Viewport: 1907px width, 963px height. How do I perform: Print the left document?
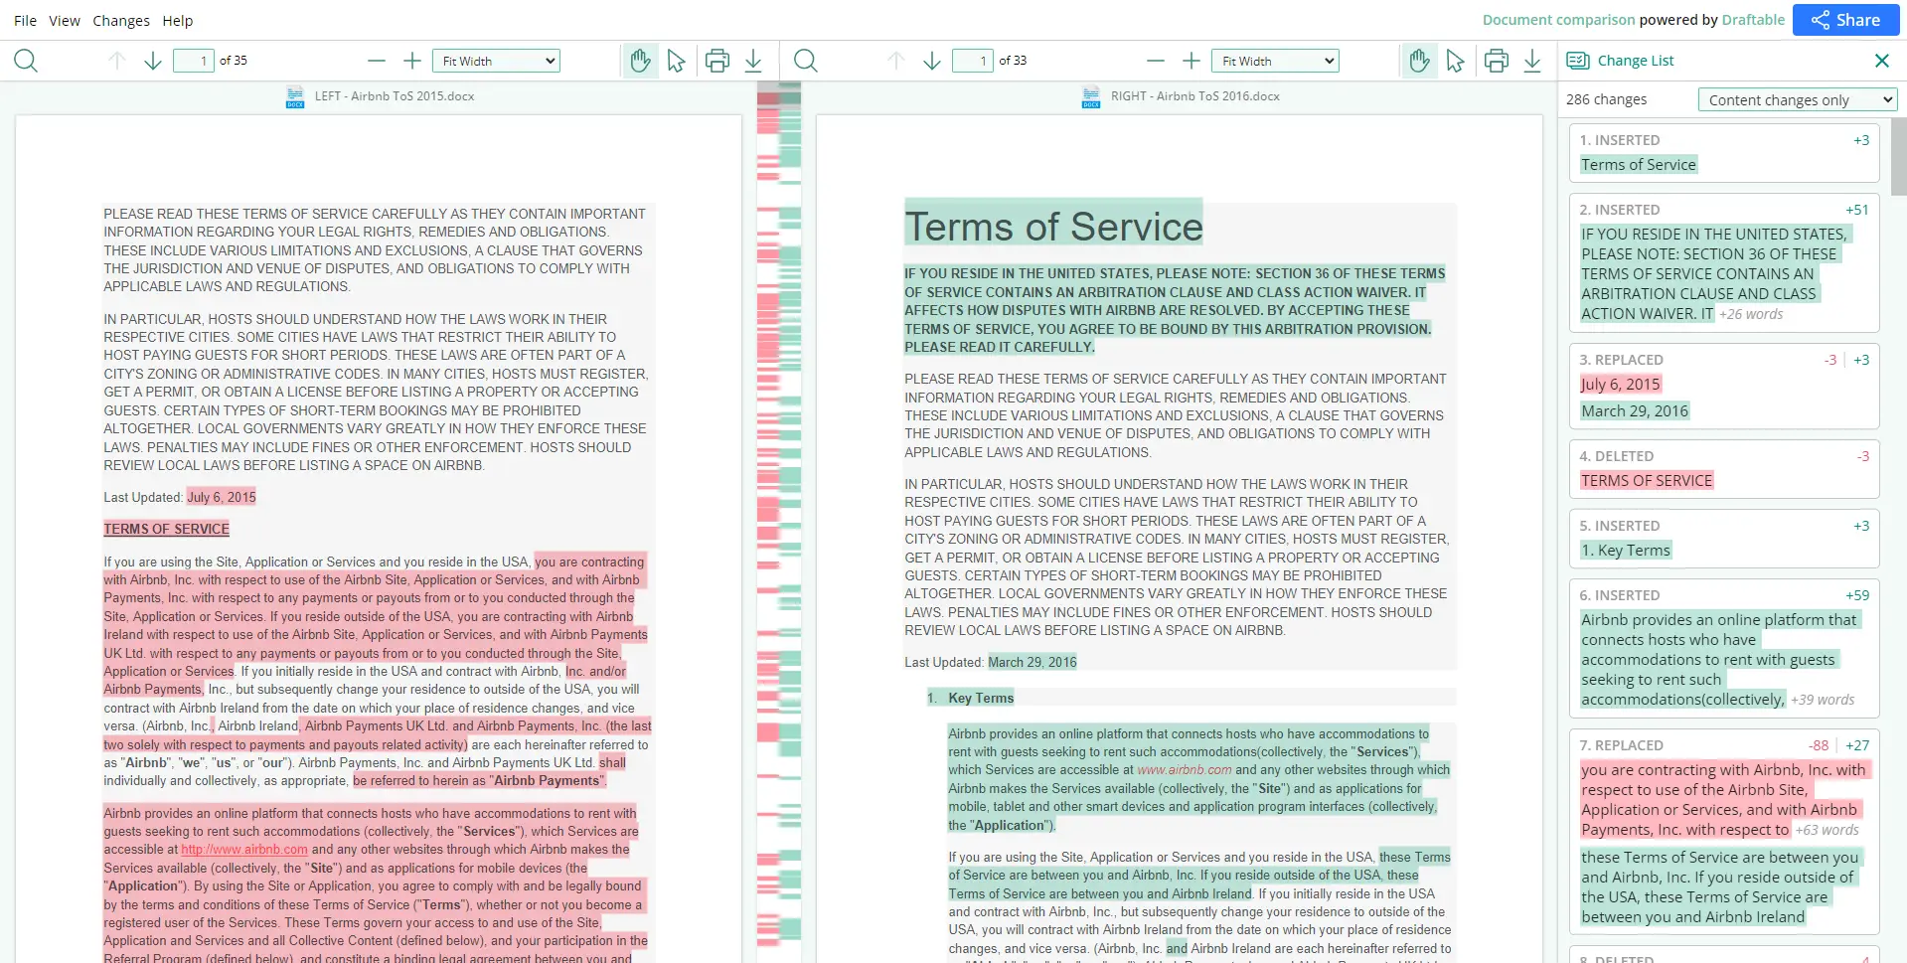coord(716,61)
